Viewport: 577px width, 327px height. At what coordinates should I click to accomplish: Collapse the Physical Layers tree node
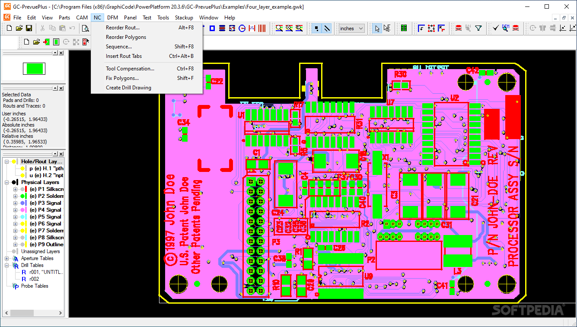(x=6, y=182)
